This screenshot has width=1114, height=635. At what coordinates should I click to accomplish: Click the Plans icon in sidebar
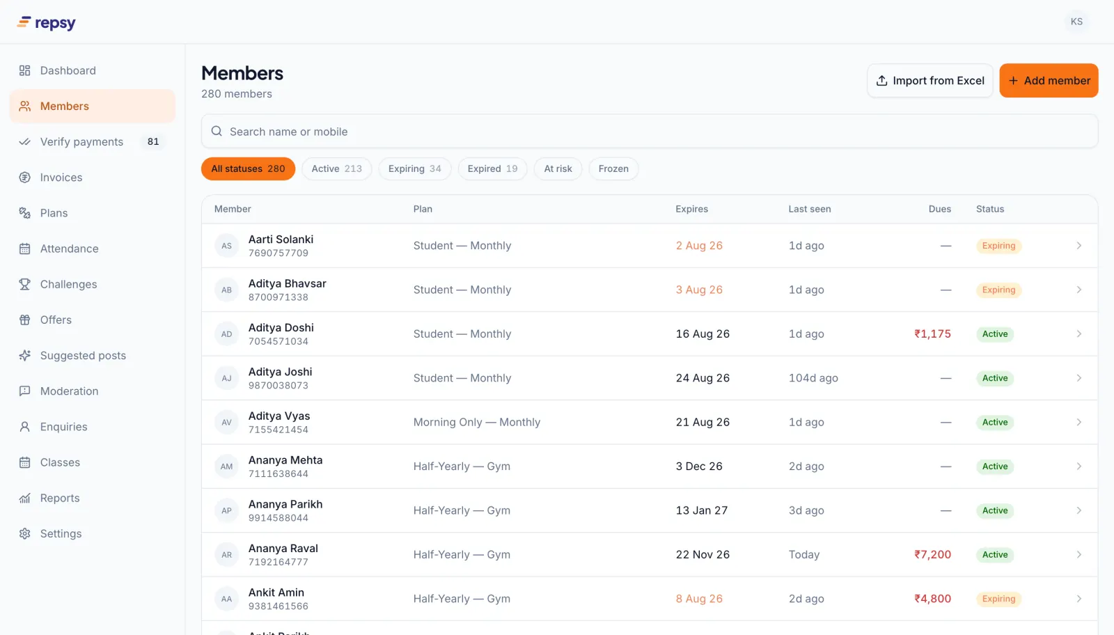point(25,213)
